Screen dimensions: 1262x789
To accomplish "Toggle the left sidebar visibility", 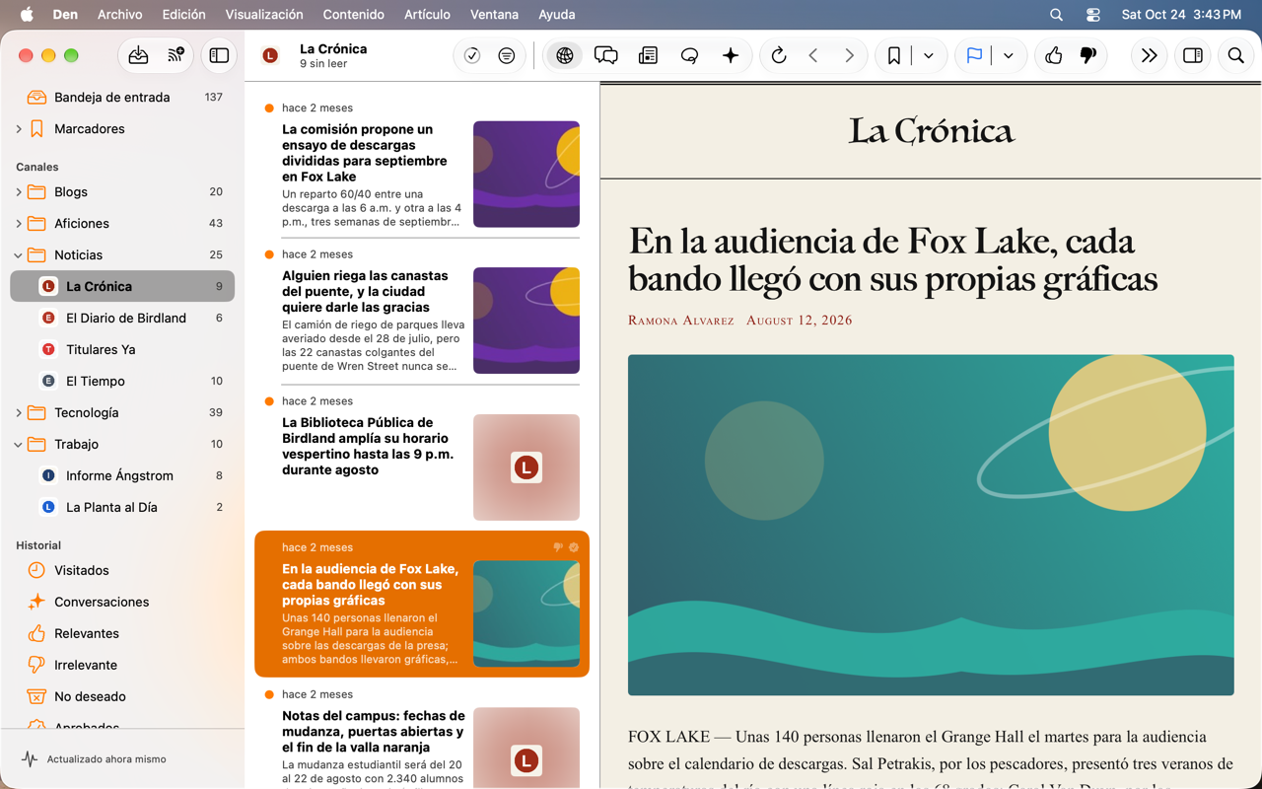I will (x=219, y=56).
